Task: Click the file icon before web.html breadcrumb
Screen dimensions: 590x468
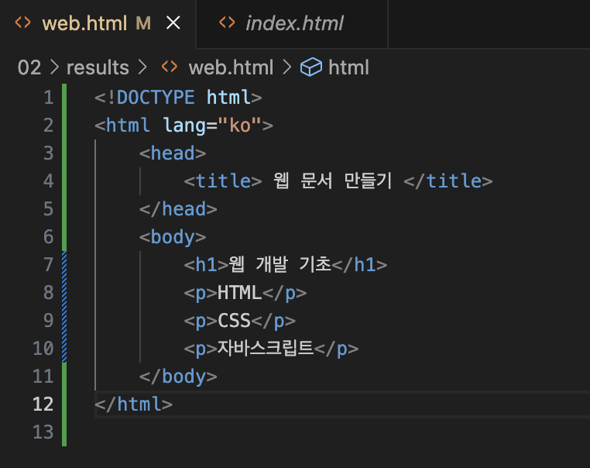Action: click(170, 67)
